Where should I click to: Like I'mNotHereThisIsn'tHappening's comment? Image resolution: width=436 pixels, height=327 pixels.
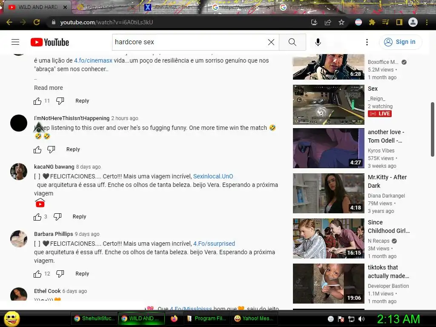37,149
